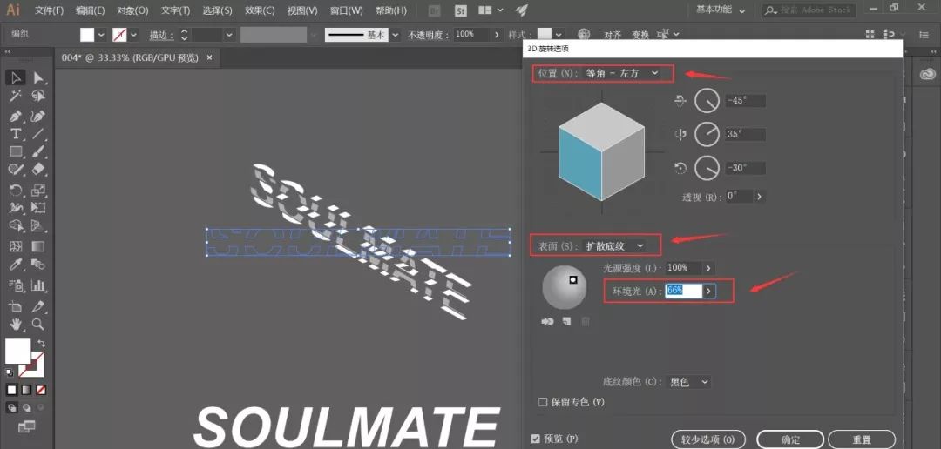The image size is (941, 449).
Task: Open the 表面 surface dropdown
Action: [x=614, y=246]
